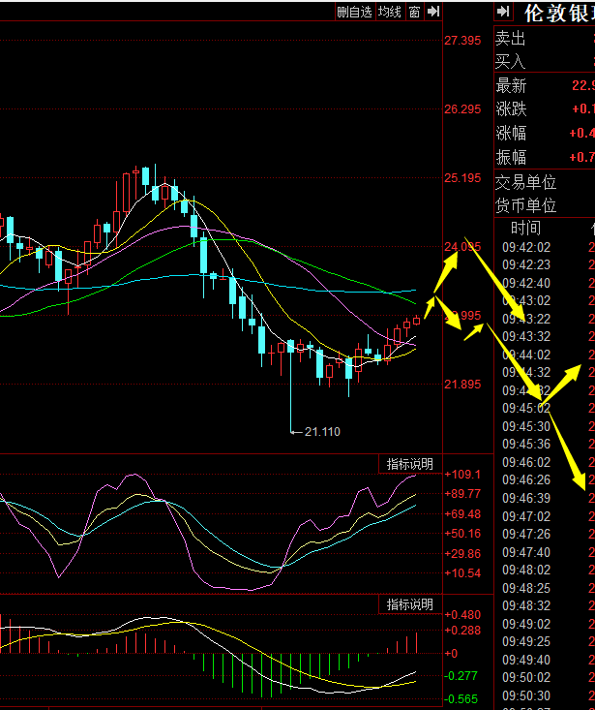The image size is (595, 710).
Task: Select the 09:42:02 tick row
Action: pyautogui.click(x=548, y=247)
